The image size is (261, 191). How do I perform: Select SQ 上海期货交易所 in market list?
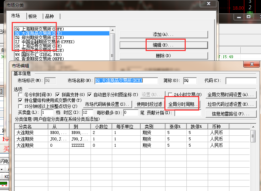tap(62, 29)
